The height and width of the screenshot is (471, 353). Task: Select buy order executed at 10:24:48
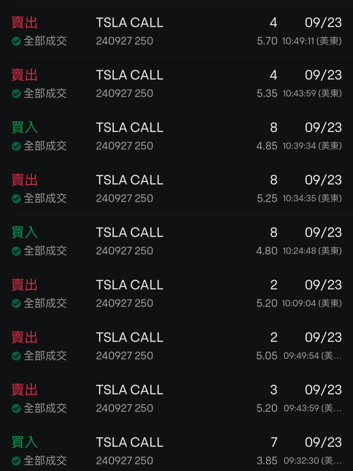[176, 241]
